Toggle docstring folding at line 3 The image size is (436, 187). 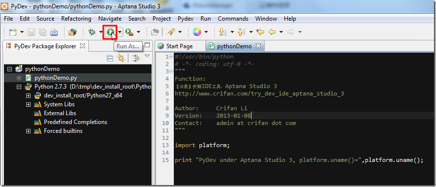pyautogui.click(x=171, y=71)
